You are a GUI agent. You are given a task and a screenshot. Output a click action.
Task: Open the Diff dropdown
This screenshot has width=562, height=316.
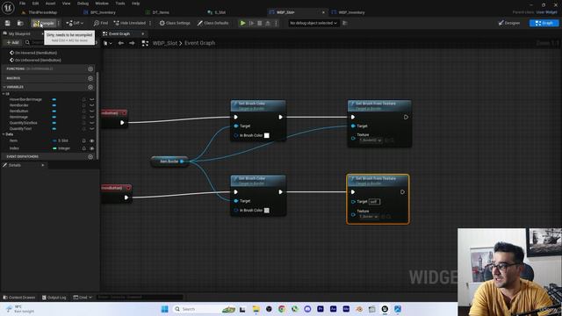point(75,23)
